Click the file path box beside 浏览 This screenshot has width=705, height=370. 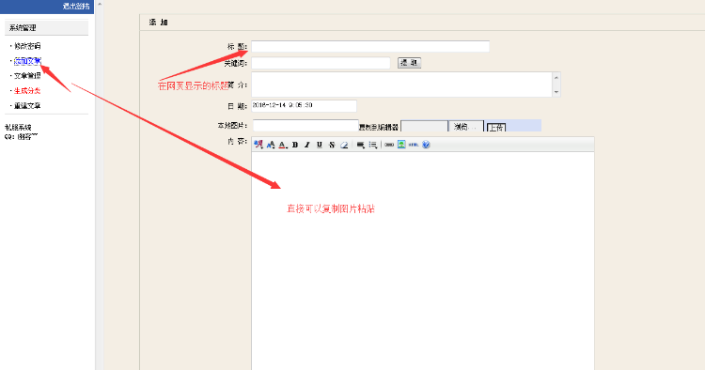[424, 127]
